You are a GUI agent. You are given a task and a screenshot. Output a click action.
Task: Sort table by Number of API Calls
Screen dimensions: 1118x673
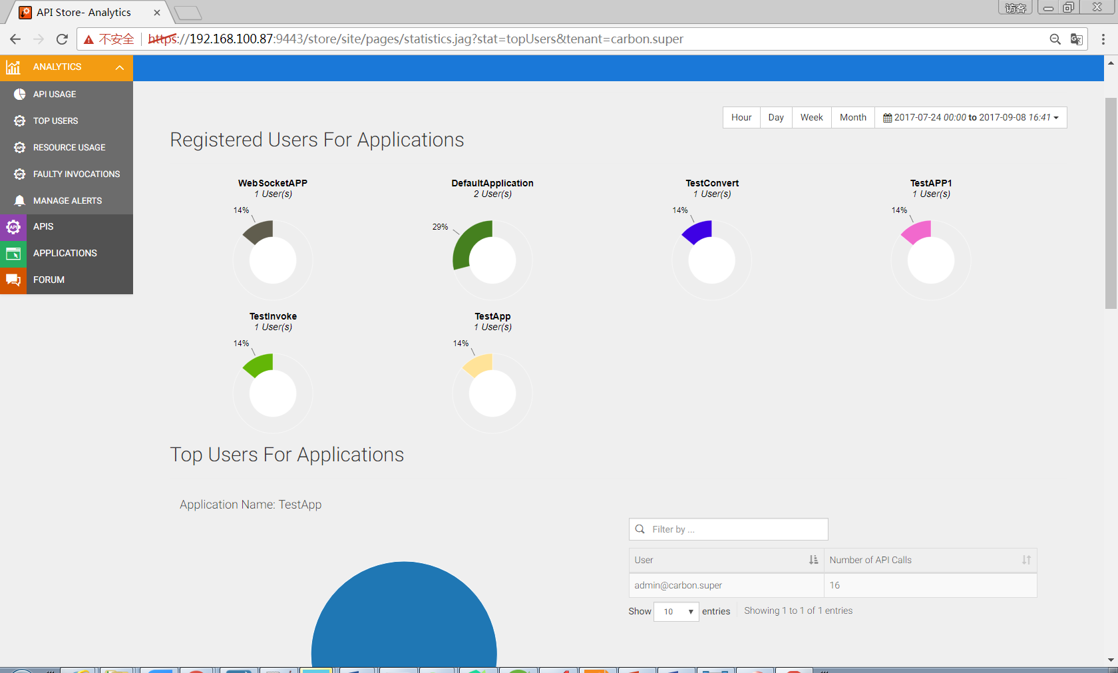(x=930, y=560)
